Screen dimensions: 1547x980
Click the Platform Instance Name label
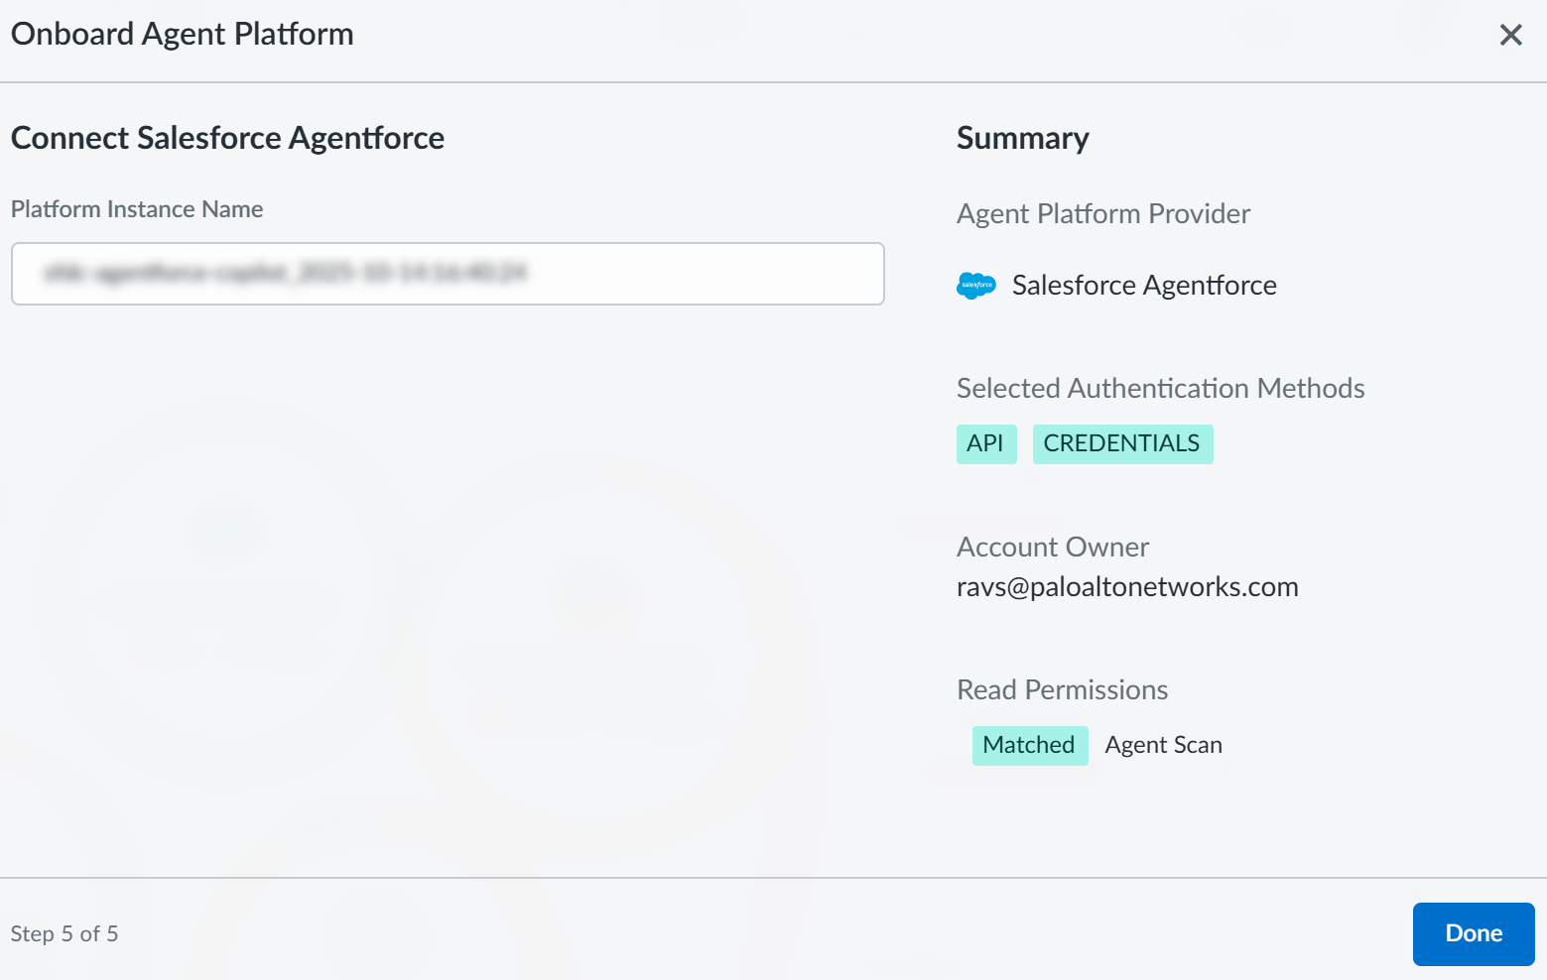pyautogui.click(x=137, y=209)
